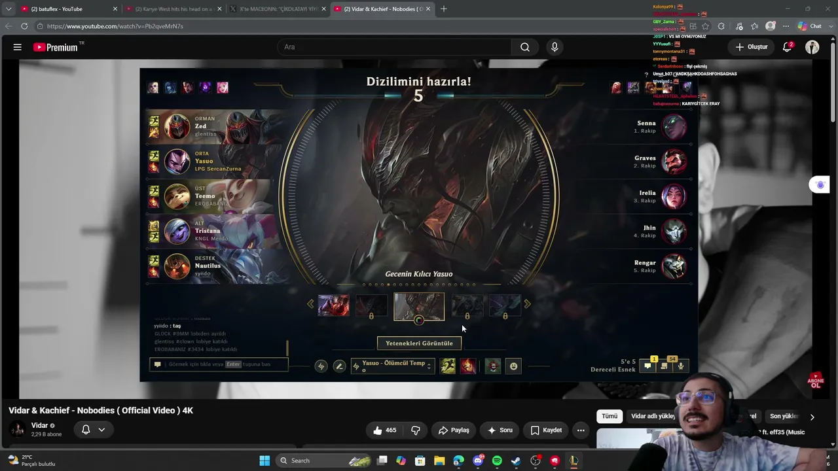838x471 pixels.
Task: Click the Soru ask button
Action: pos(500,430)
